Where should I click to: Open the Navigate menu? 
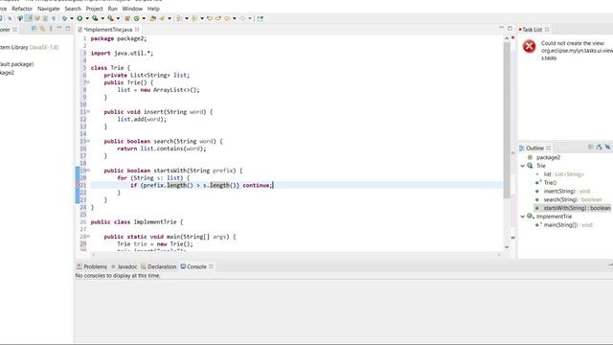49,9
